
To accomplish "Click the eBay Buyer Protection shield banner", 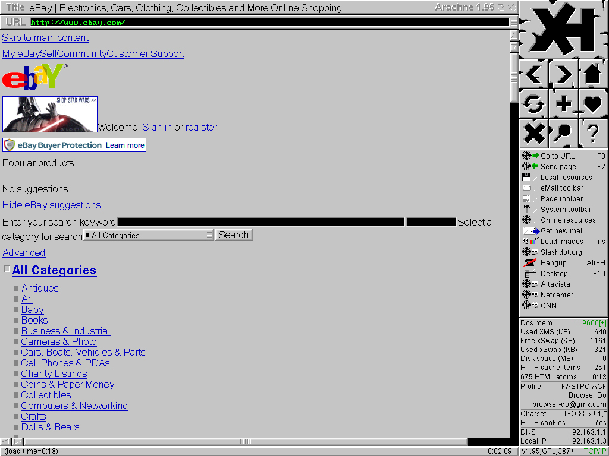I will [74, 145].
